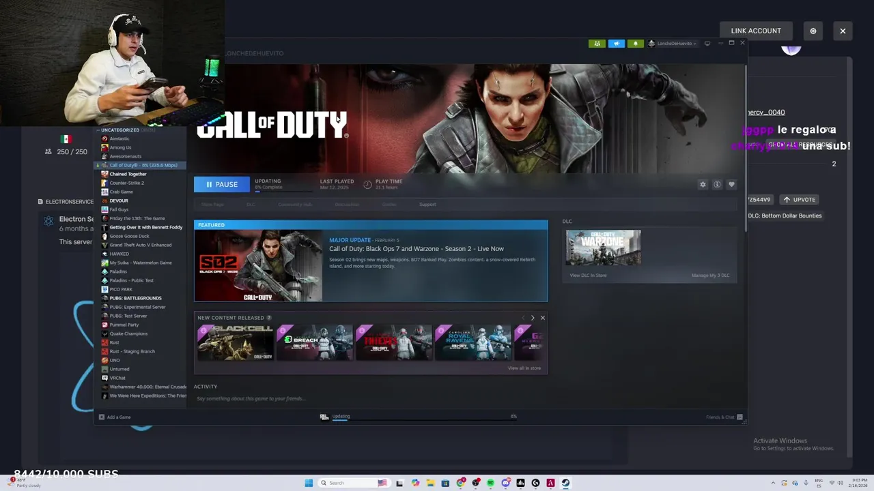Image resolution: width=874 pixels, height=491 pixels.
Task: Open the Warzone DLC thumbnail
Action: click(603, 248)
